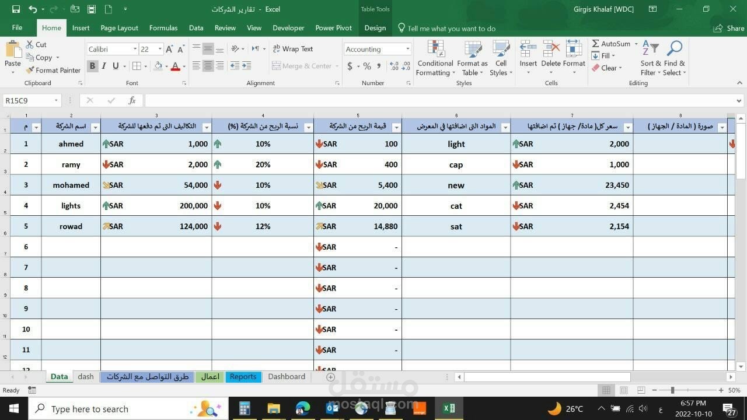Align text to the left

(x=196, y=66)
